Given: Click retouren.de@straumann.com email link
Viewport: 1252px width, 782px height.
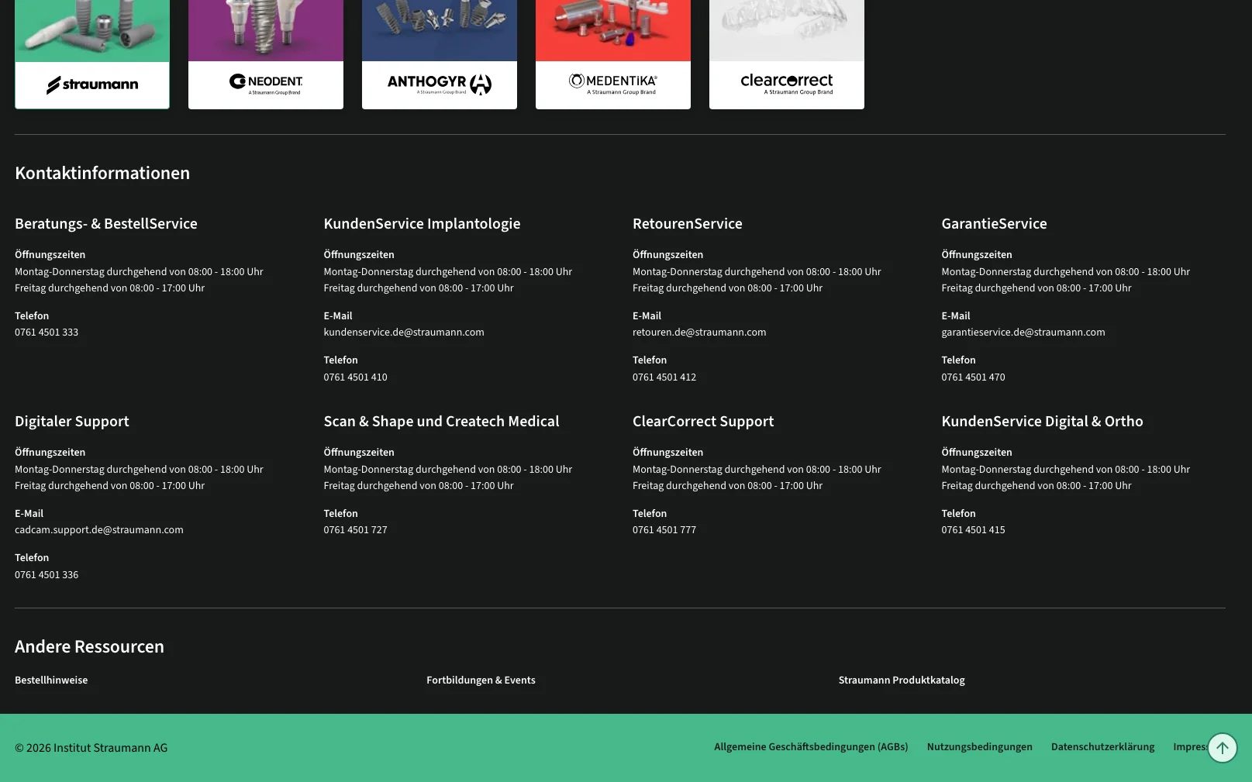Looking at the screenshot, I should coord(699,332).
